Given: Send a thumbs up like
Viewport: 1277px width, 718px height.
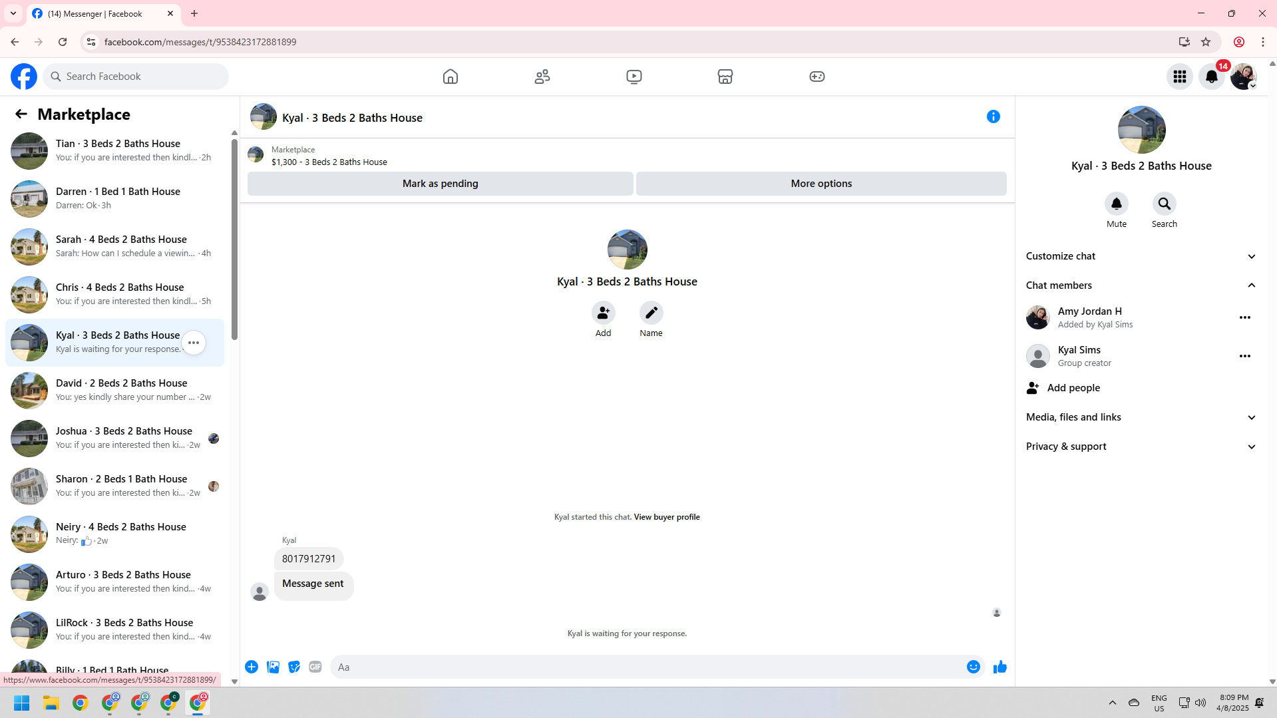Looking at the screenshot, I should click(1000, 667).
